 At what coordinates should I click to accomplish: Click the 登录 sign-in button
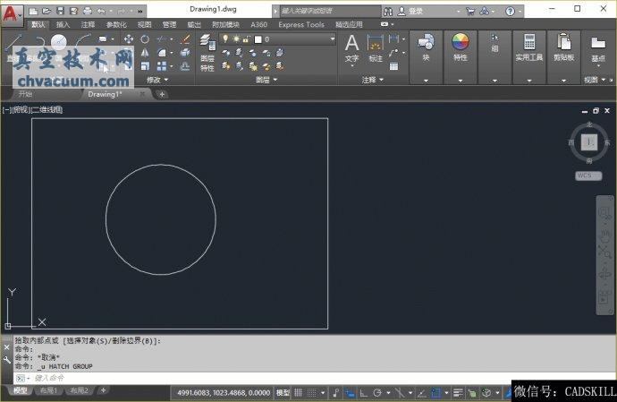(416, 12)
